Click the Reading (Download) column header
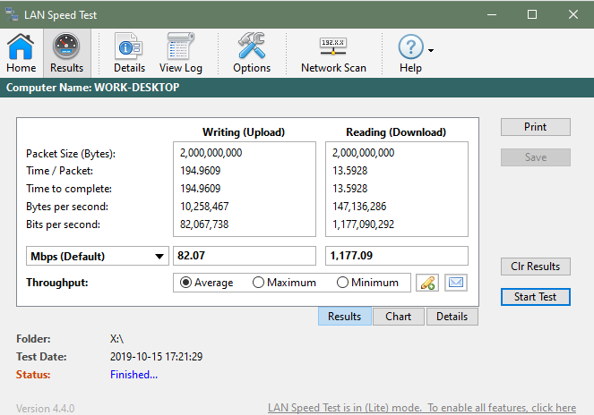Viewport: 594px width, 415px height. coord(396,132)
